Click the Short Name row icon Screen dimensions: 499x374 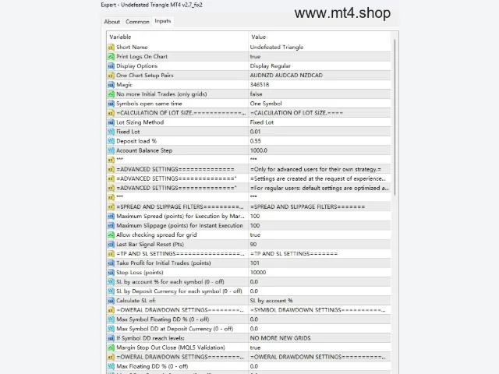click(x=111, y=47)
